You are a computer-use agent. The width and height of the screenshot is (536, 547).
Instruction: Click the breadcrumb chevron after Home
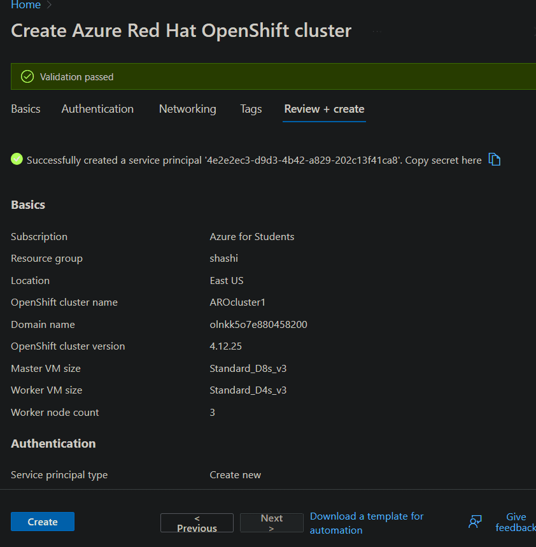point(49,5)
